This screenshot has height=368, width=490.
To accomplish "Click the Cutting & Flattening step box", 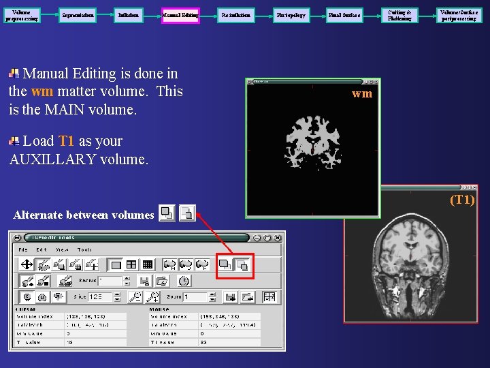I will point(399,15).
